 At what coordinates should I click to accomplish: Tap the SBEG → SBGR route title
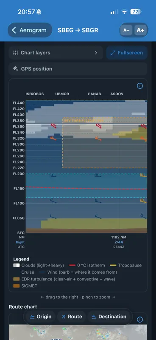[78, 30]
